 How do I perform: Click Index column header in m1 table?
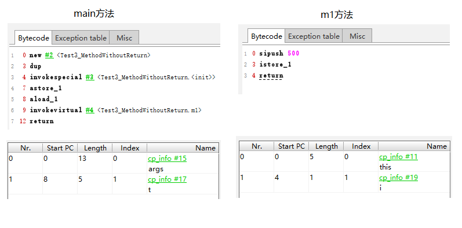361,146
